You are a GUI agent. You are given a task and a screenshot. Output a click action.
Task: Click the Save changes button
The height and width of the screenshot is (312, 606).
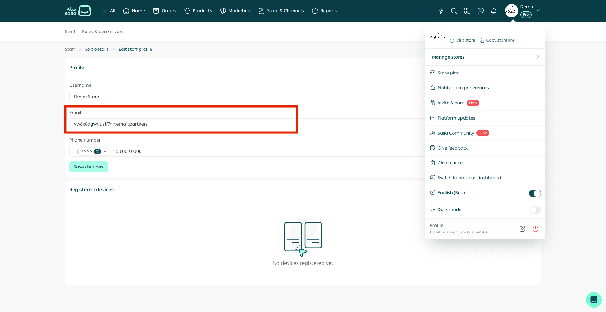88,167
